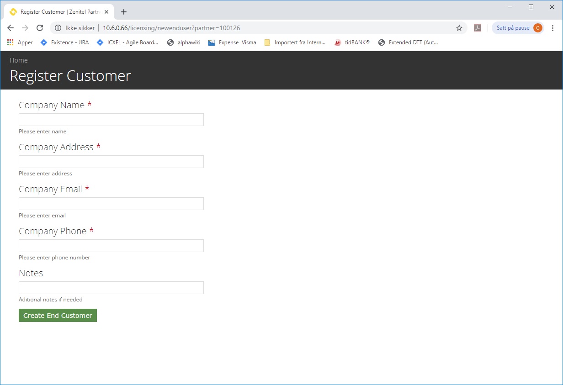This screenshot has width=563, height=385.
Task: Follow the Home breadcrumb link
Action: (x=19, y=60)
